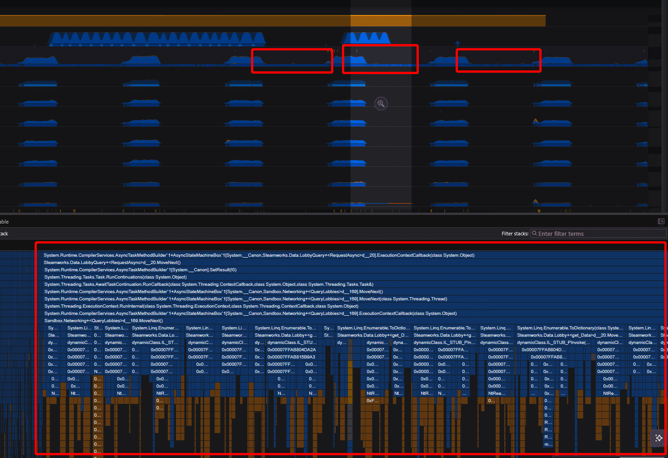This screenshot has width=668, height=458.
Task: Click the orange bar at the top of the timeline
Action: click(273, 20)
